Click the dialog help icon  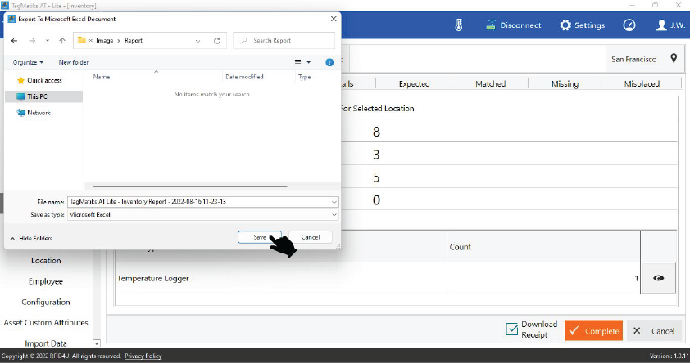[x=329, y=62]
